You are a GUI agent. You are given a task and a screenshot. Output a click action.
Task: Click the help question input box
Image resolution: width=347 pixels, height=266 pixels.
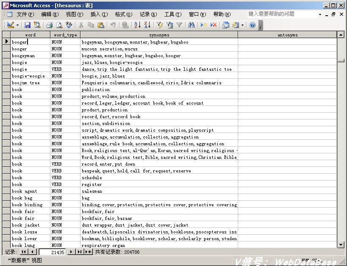(x=282, y=14)
